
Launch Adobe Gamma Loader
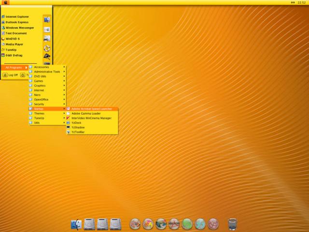click(92, 114)
